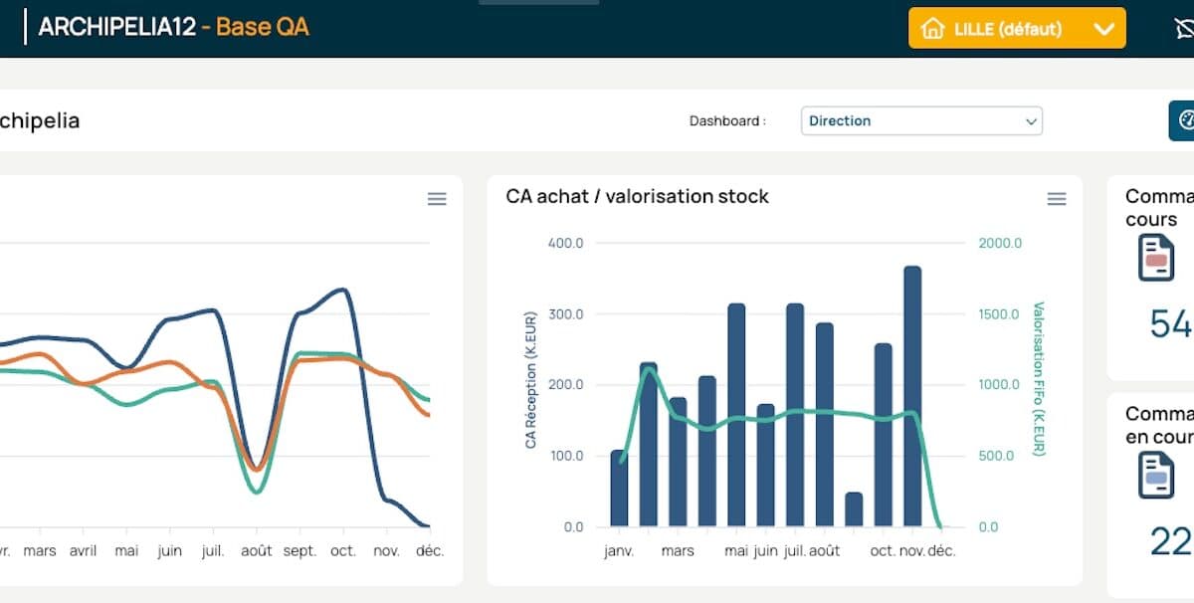Screen dimensions: 1194x603
Task: Click the tall nov. bar in the CA achat chart
Action: 912,396
